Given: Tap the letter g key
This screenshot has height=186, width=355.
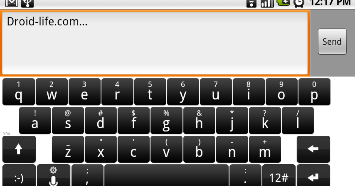Looking at the screenshot, I should click(167, 121).
